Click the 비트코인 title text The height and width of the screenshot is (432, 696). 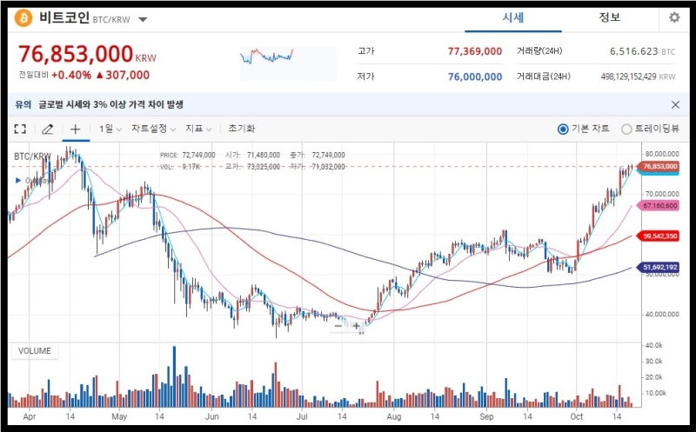pos(64,17)
